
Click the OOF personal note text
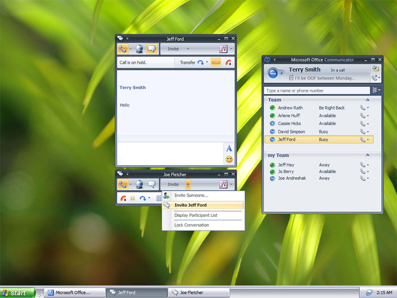tap(324, 78)
